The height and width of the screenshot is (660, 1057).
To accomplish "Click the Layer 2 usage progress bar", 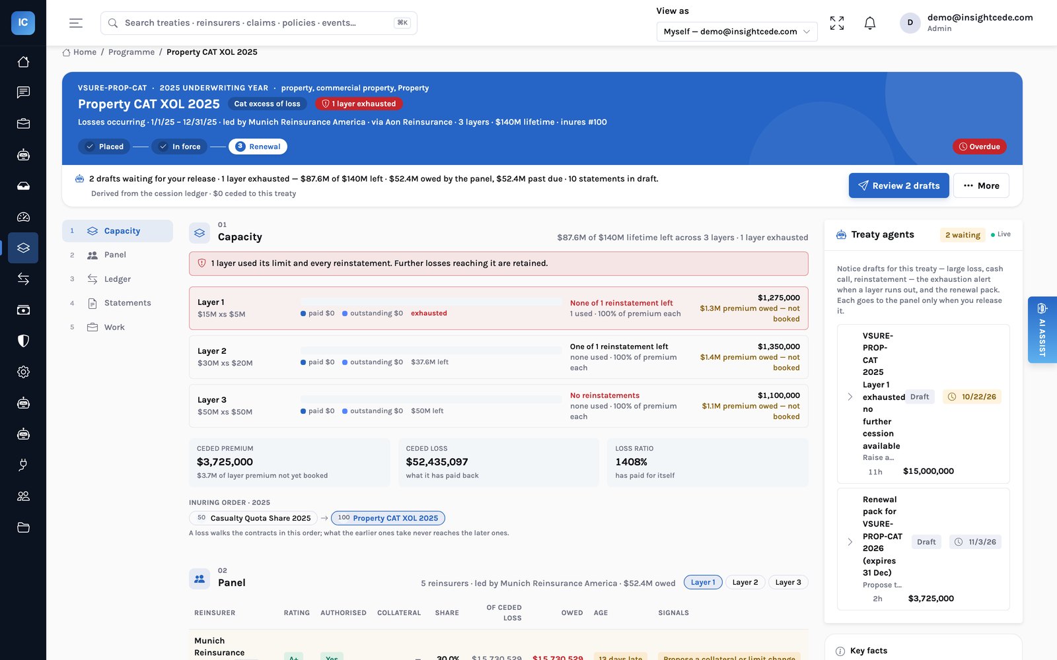I will coord(431,350).
